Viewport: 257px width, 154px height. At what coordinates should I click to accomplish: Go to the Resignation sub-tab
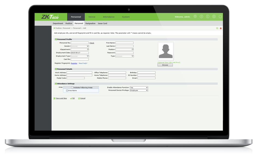click(x=90, y=24)
